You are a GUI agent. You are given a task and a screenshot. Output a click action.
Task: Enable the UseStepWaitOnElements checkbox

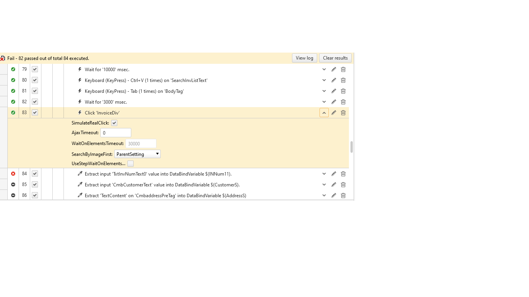[131, 164]
